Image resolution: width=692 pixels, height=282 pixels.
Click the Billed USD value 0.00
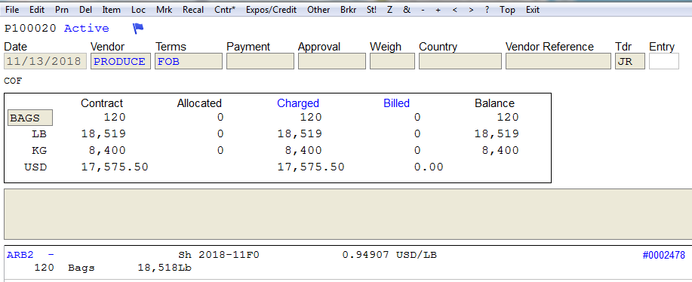coord(429,167)
